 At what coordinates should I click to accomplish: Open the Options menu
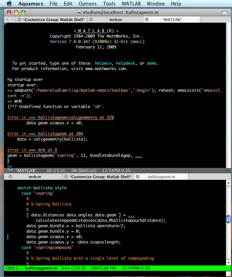[x=87, y=4]
